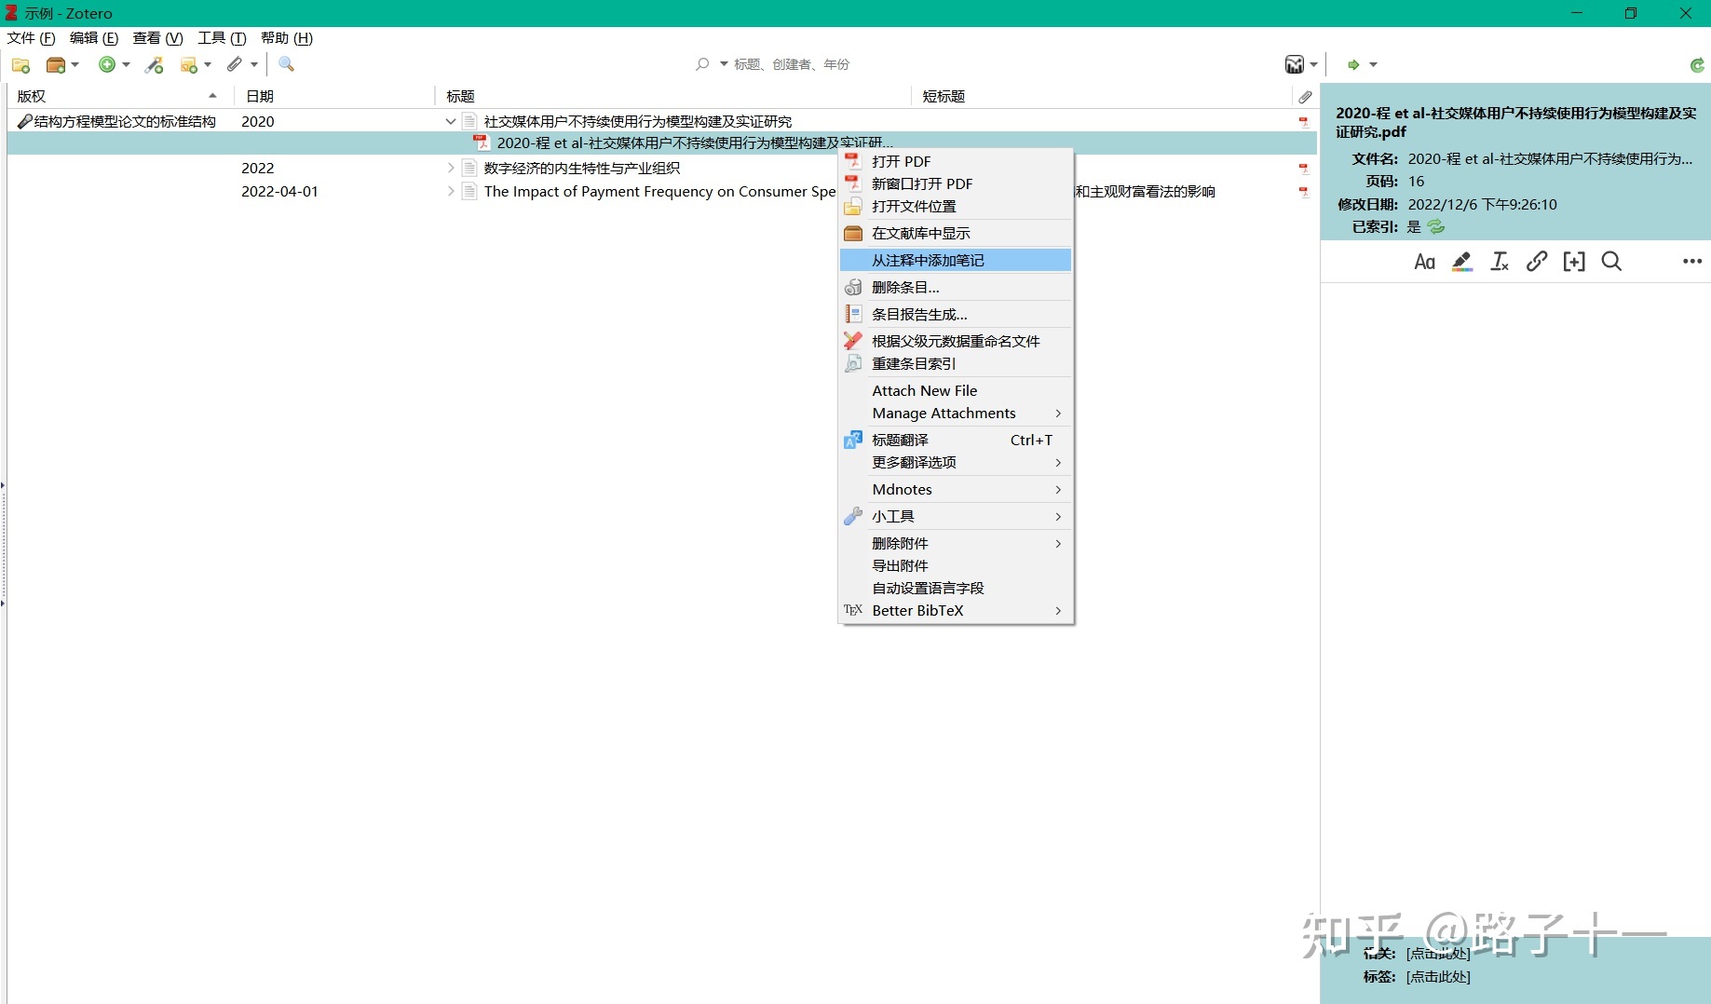Click the green New Item plus icon
Viewport: 1711px width, 1004px height.
tap(107, 64)
